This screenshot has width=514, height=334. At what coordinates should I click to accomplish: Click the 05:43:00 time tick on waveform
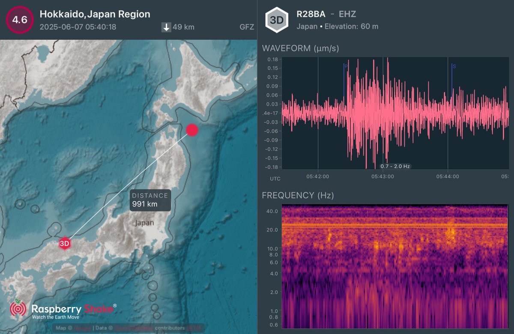click(x=383, y=176)
